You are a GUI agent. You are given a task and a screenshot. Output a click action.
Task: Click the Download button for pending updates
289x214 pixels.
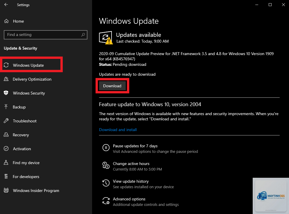[x=112, y=86]
